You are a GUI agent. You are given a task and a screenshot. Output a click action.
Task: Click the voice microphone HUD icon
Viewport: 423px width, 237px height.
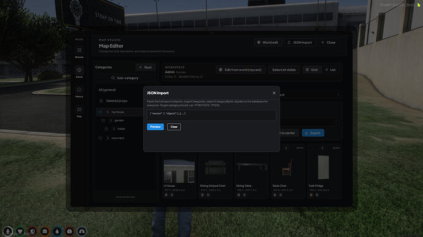pyautogui.click(x=8, y=231)
